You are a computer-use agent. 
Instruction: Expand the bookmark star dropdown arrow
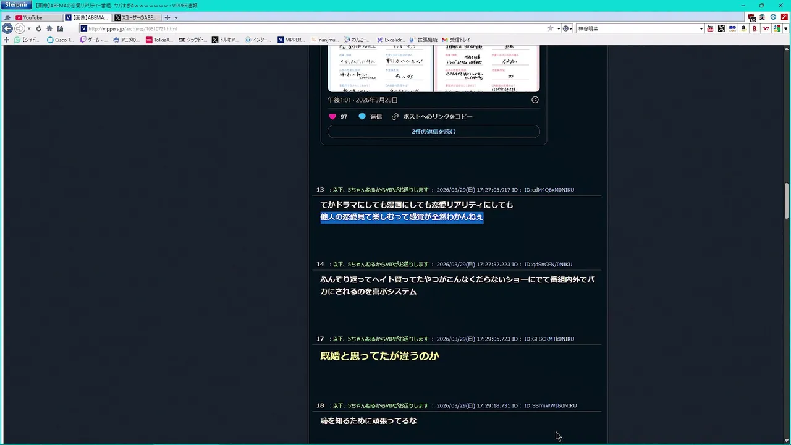pos(559,28)
